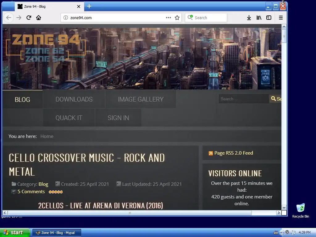The height and width of the screenshot is (237, 316).
Task: Open the Cello Crossover Music article title
Action: (x=87, y=165)
